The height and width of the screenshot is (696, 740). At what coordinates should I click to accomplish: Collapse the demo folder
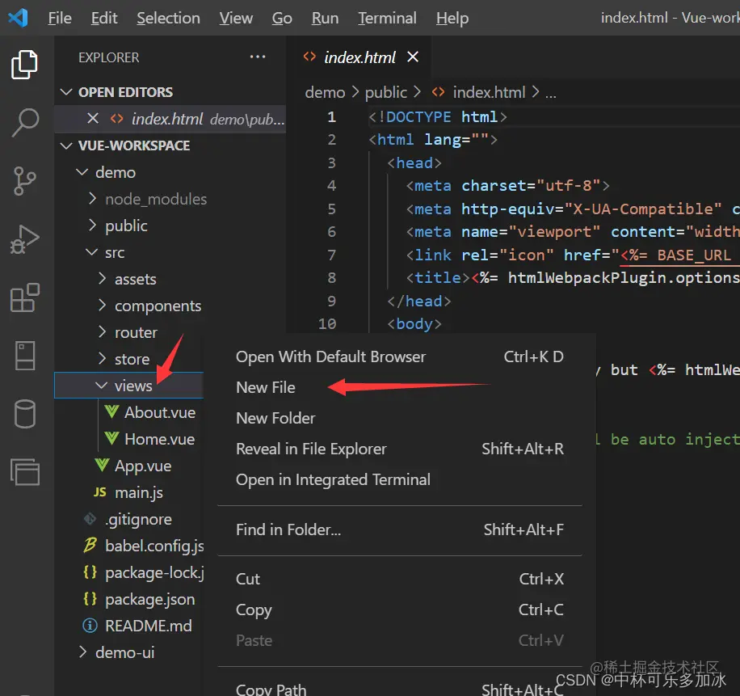tap(82, 172)
